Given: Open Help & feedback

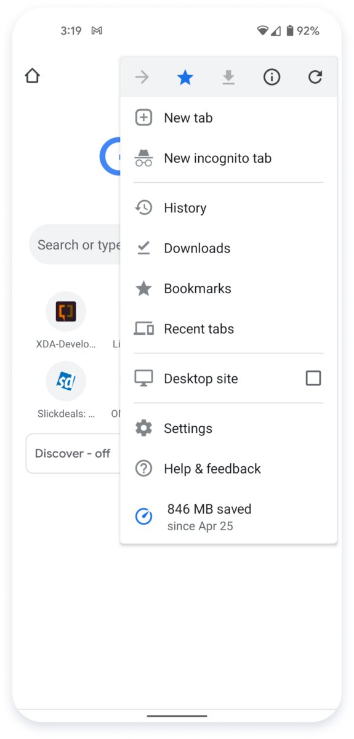Looking at the screenshot, I should pos(228,469).
